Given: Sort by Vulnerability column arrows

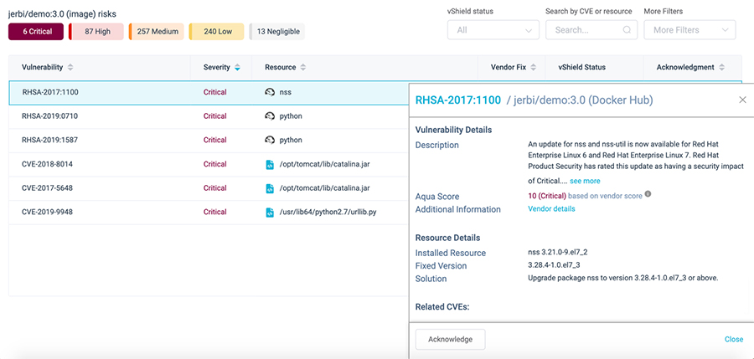Looking at the screenshot, I should (70, 68).
